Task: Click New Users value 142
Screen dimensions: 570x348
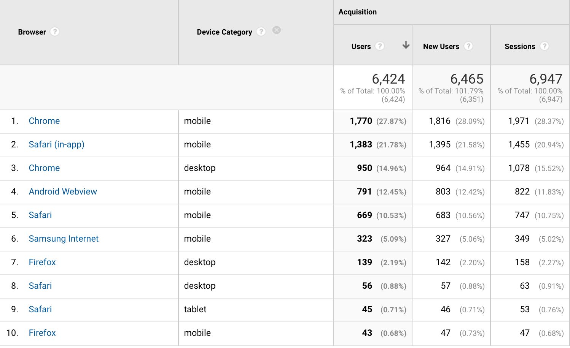Action: [443, 262]
